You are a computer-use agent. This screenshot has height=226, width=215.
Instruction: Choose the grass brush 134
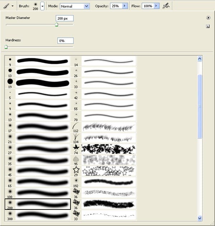[x=76, y=138]
